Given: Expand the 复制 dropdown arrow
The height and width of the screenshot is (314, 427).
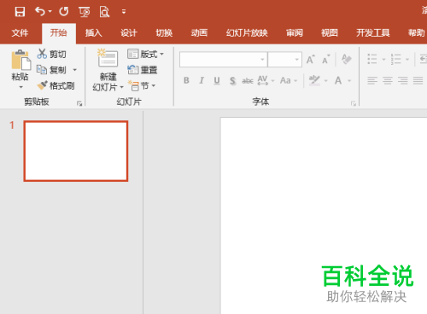Looking at the screenshot, I should click(x=75, y=70).
